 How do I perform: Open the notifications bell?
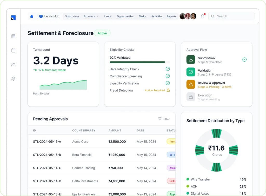coord(203,16)
